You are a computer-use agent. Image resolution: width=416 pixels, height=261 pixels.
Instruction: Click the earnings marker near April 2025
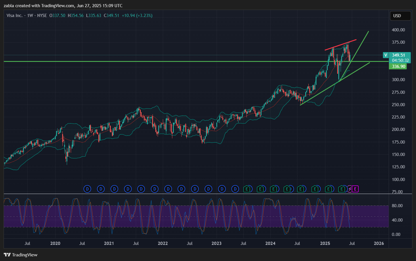342,189
